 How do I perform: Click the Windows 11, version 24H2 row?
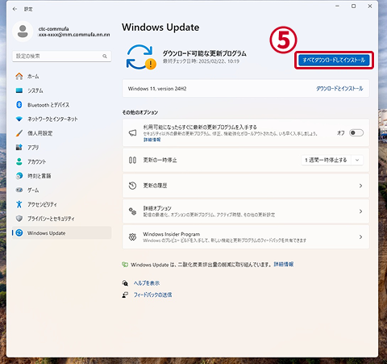tap(246, 89)
